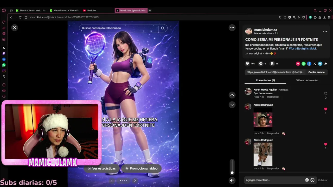Screen dimensions: 333x187
Task: Open the Twitch sidebar shortcut
Action: tap(4, 54)
